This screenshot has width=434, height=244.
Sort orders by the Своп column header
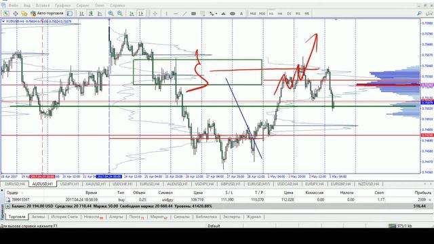[x=379, y=192]
